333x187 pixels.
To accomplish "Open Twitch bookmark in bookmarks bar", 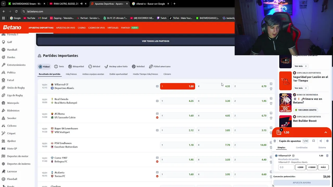I will point(162,18).
